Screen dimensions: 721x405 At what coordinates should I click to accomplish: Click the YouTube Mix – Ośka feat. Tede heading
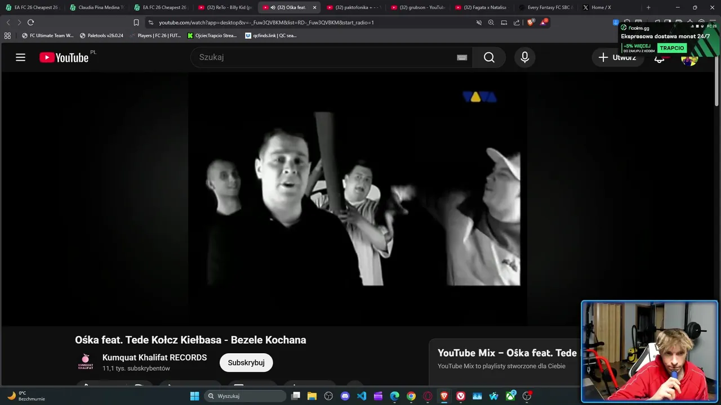click(x=507, y=353)
